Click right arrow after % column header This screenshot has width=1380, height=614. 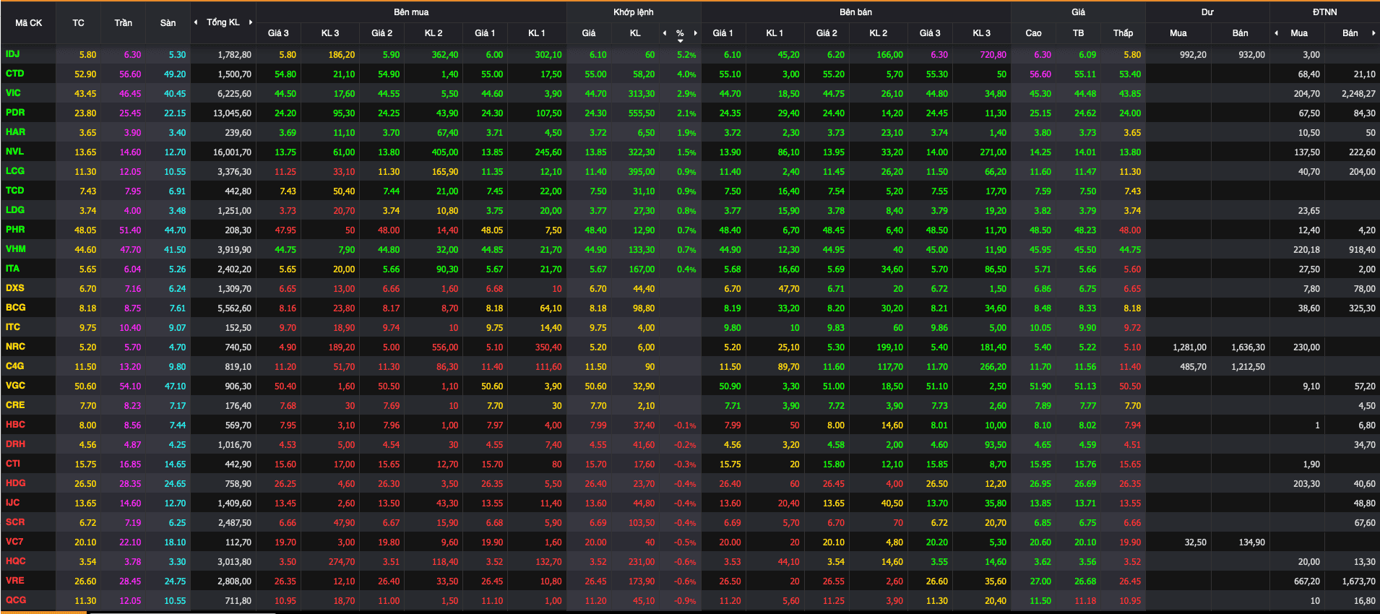coord(696,33)
